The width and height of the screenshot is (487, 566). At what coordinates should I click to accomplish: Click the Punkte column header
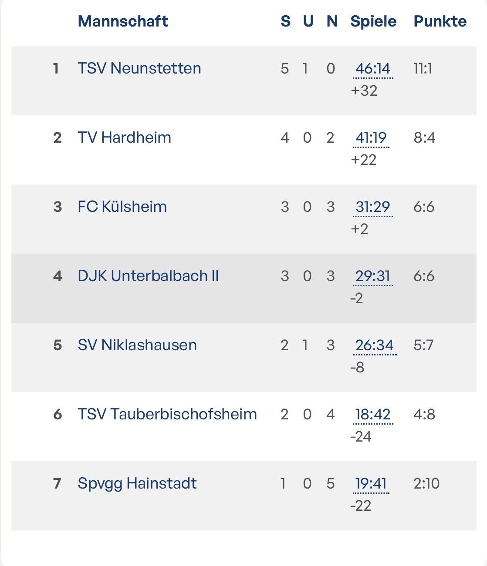[x=440, y=21]
